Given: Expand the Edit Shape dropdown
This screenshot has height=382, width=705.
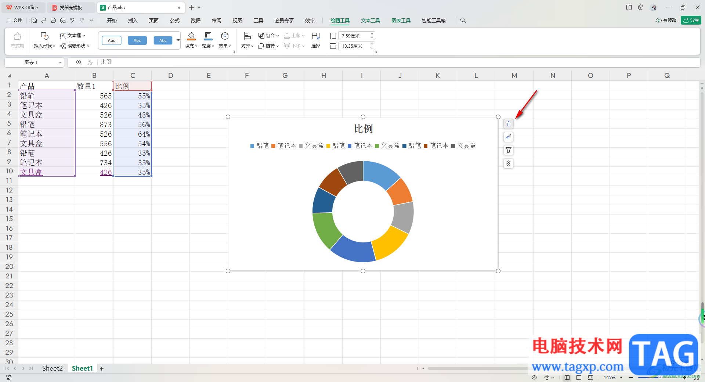Looking at the screenshot, I should point(88,46).
